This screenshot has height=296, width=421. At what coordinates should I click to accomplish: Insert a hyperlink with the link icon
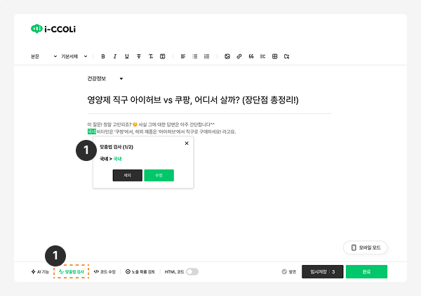point(239,56)
